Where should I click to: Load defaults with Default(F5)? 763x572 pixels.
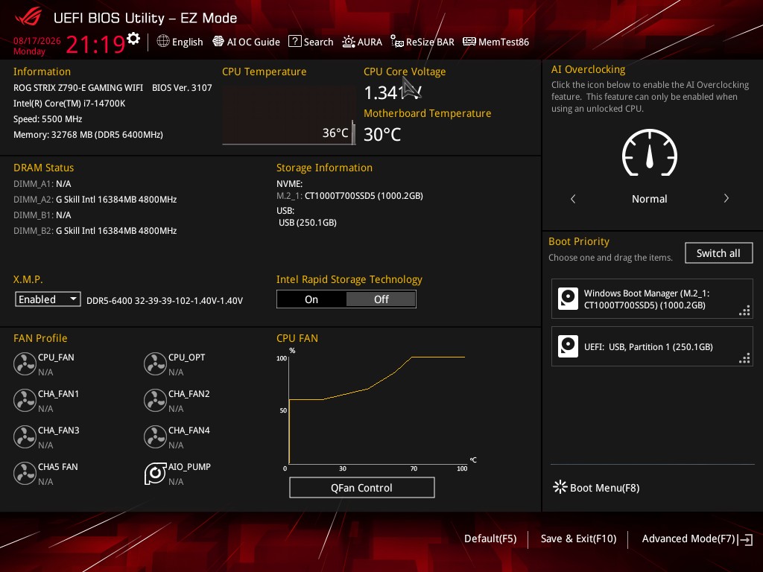(x=490, y=539)
